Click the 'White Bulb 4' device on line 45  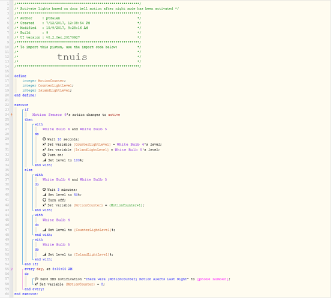tap(56, 221)
